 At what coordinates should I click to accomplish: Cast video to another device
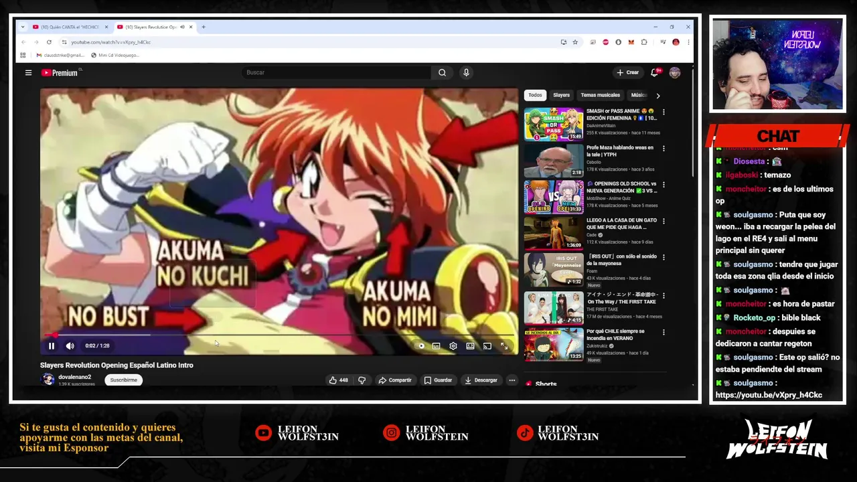coord(487,346)
